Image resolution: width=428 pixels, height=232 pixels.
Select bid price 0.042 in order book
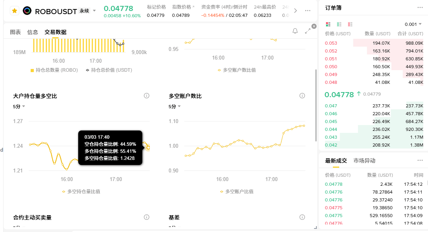click(331, 145)
